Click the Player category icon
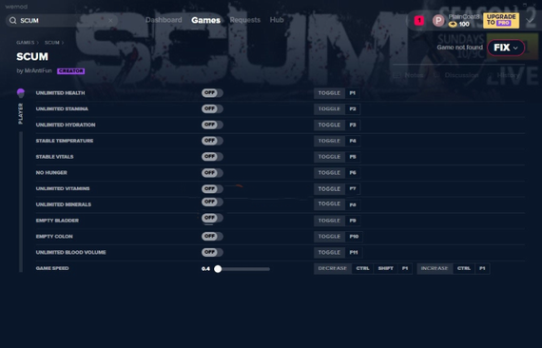The width and height of the screenshot is (542, 348). pyautogui.click(x=21, y=92)
